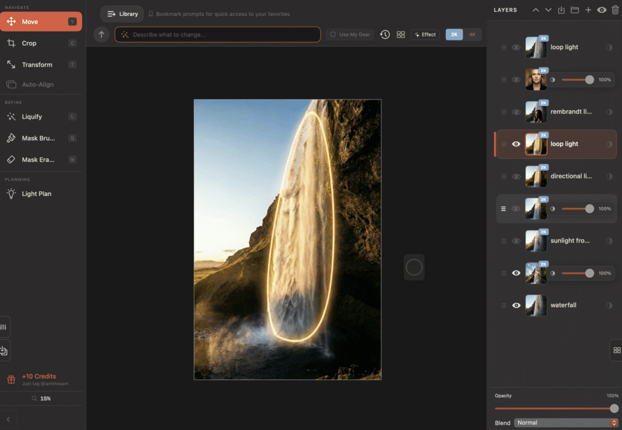Collapse the left sidebar with the chevron
622x430 pixels.
coord(9,419)
